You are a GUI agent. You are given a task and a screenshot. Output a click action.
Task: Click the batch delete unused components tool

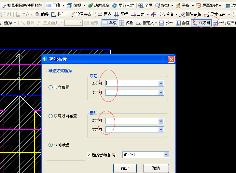[x=22, y=6]
